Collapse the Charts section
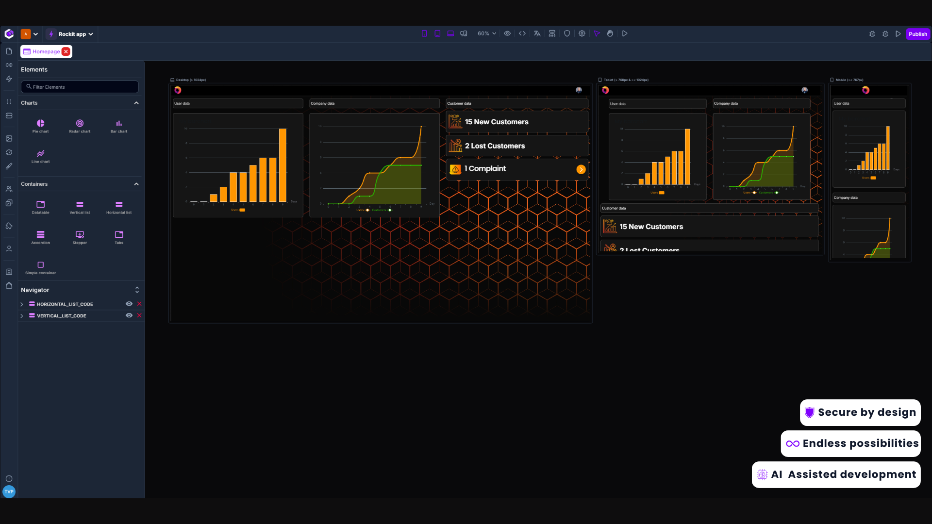 (136, 103)
